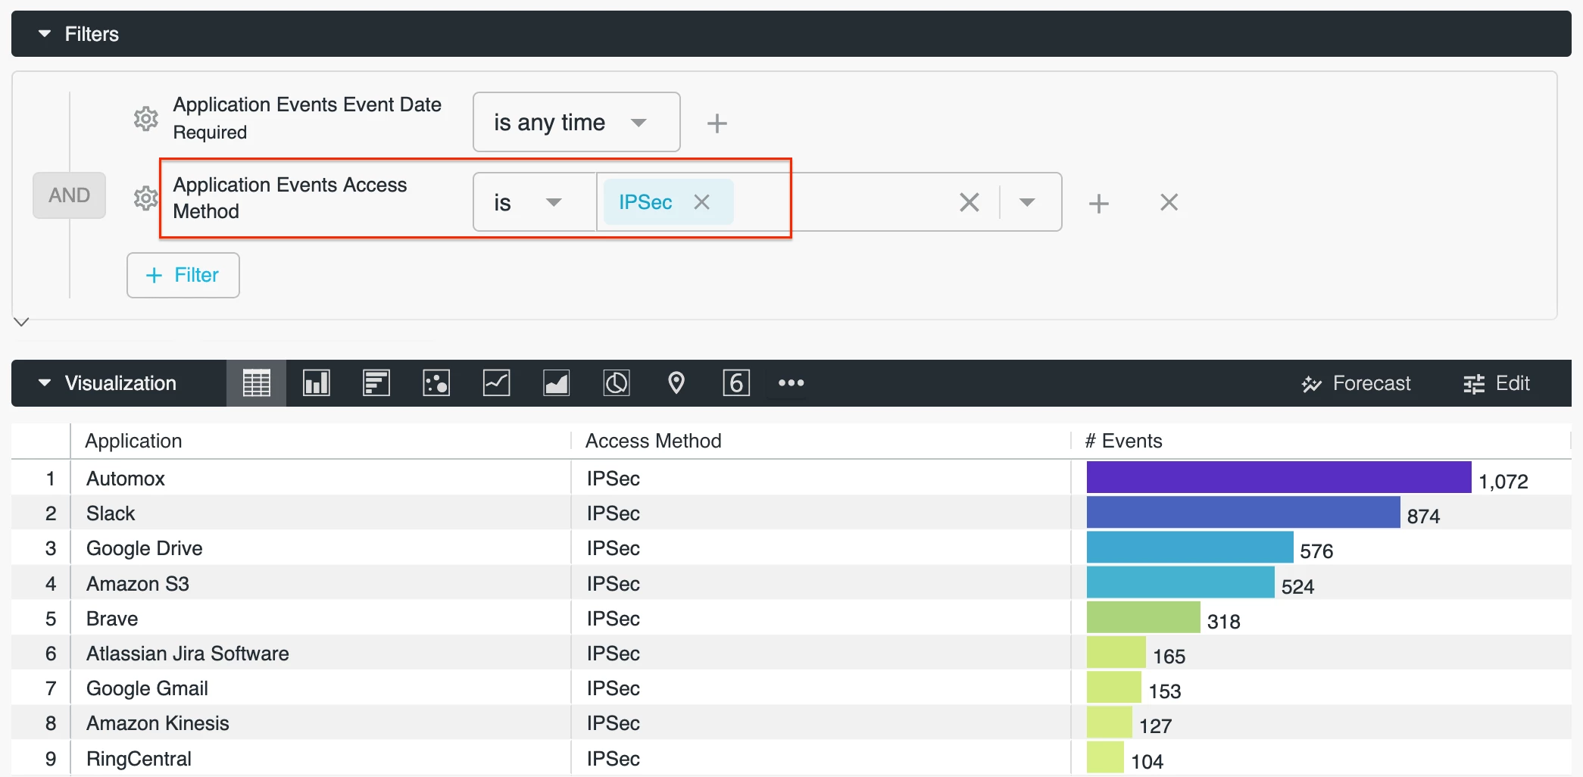Select the bar chart visualization
The width and height of the screenshot is (1583, 777).
click(376, 383)
